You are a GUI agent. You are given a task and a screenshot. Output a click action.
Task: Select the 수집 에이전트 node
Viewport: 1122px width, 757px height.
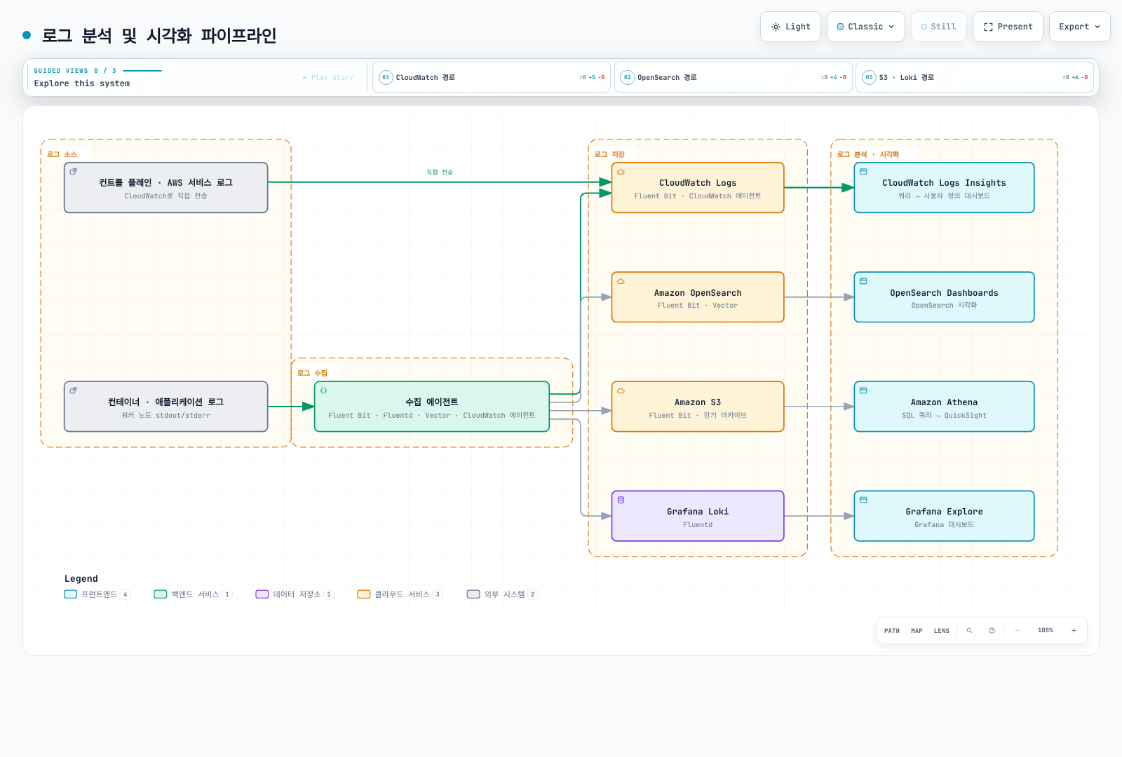click(x=431, y=407)
